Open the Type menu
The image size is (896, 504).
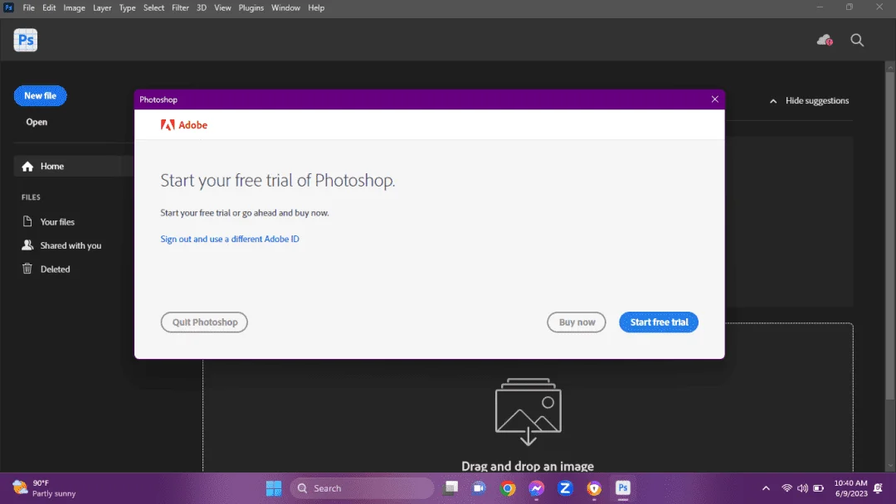pos(128,8)
